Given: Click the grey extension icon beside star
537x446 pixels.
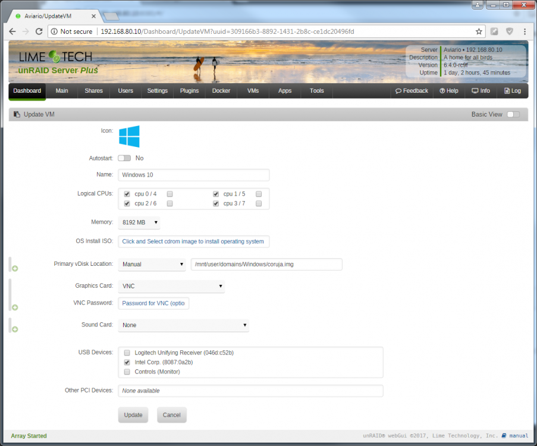Looking at the screenshot, I should (494, 32).
